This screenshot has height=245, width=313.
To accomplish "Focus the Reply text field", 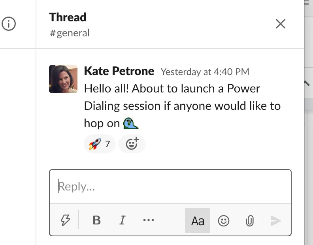I will pos(170,187).
